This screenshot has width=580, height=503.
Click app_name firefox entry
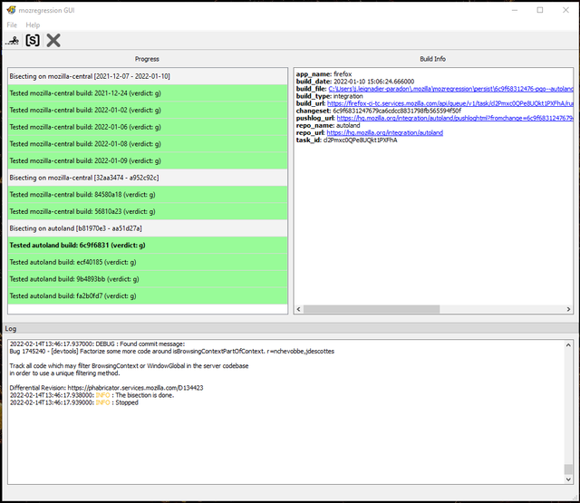tap(324, 74)
